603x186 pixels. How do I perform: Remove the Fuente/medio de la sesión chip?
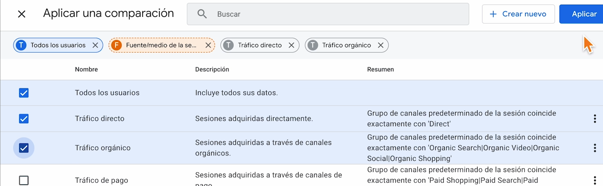tap(208, 45)
